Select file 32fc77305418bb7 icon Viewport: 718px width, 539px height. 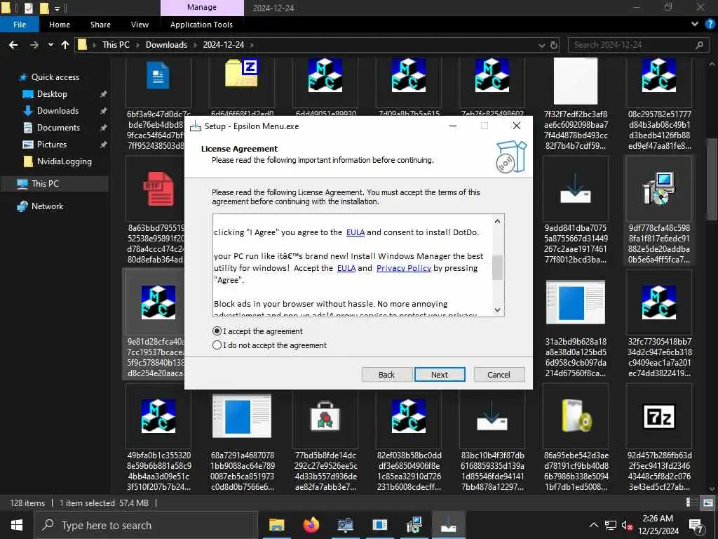(x=658, y=302)
